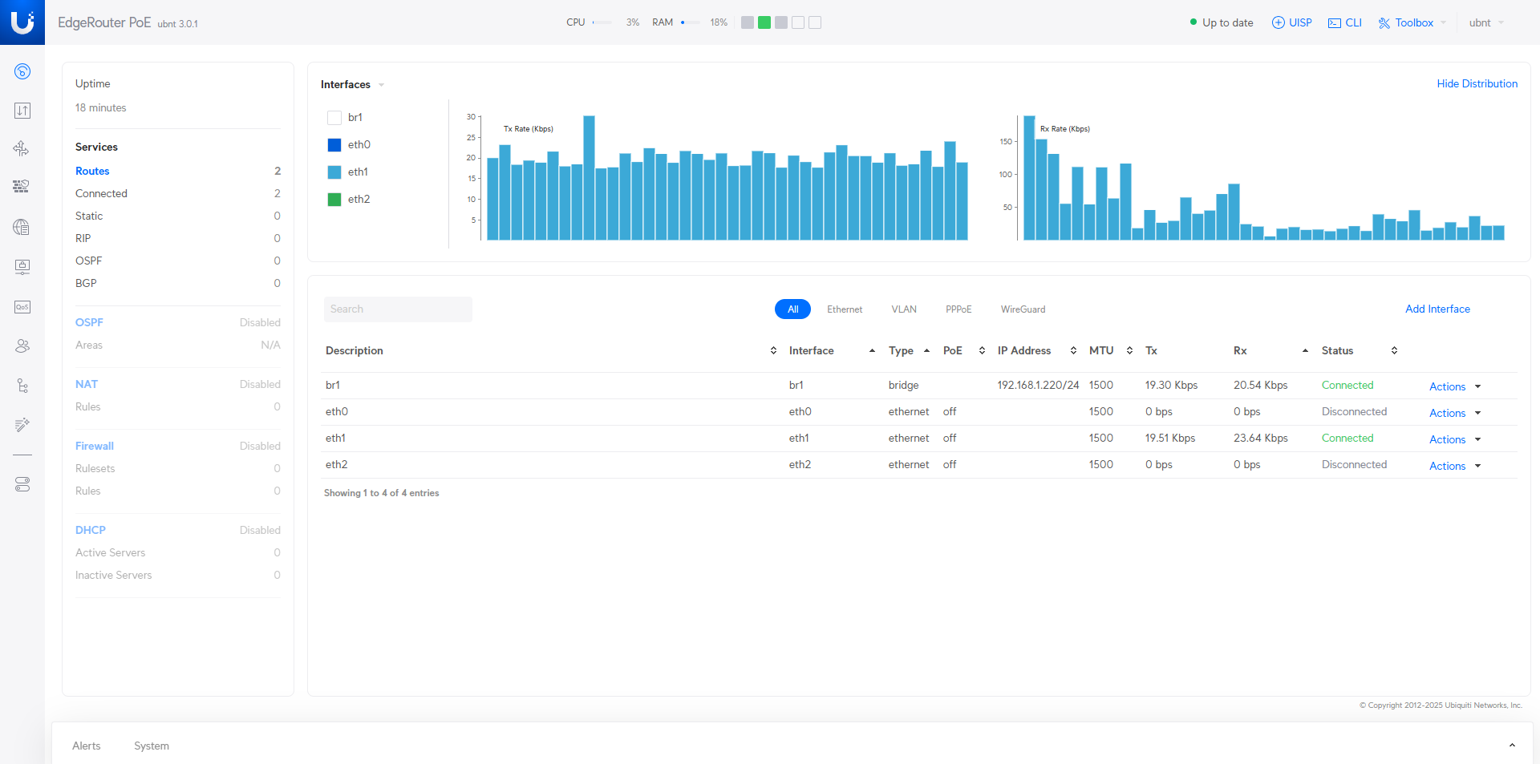This screenshot has width=1540, height=764.
Task: Select the second port status square
Action: [764, 22]
